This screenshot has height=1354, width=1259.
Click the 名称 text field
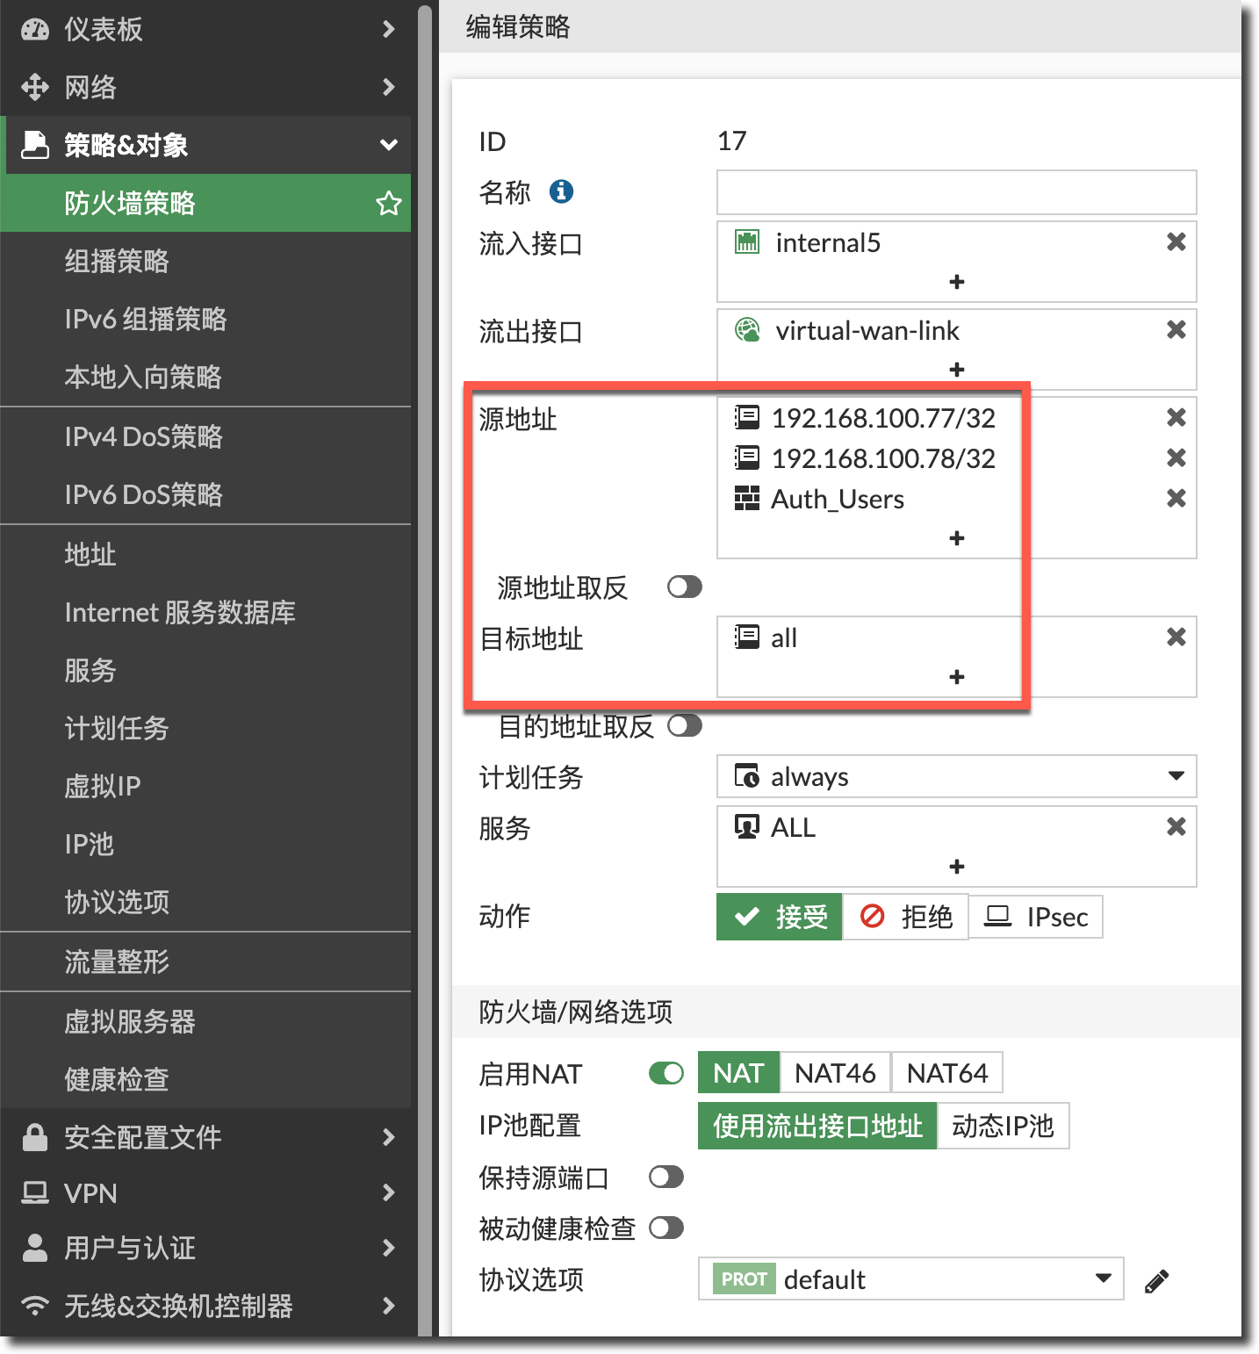(x=957, y=191)
